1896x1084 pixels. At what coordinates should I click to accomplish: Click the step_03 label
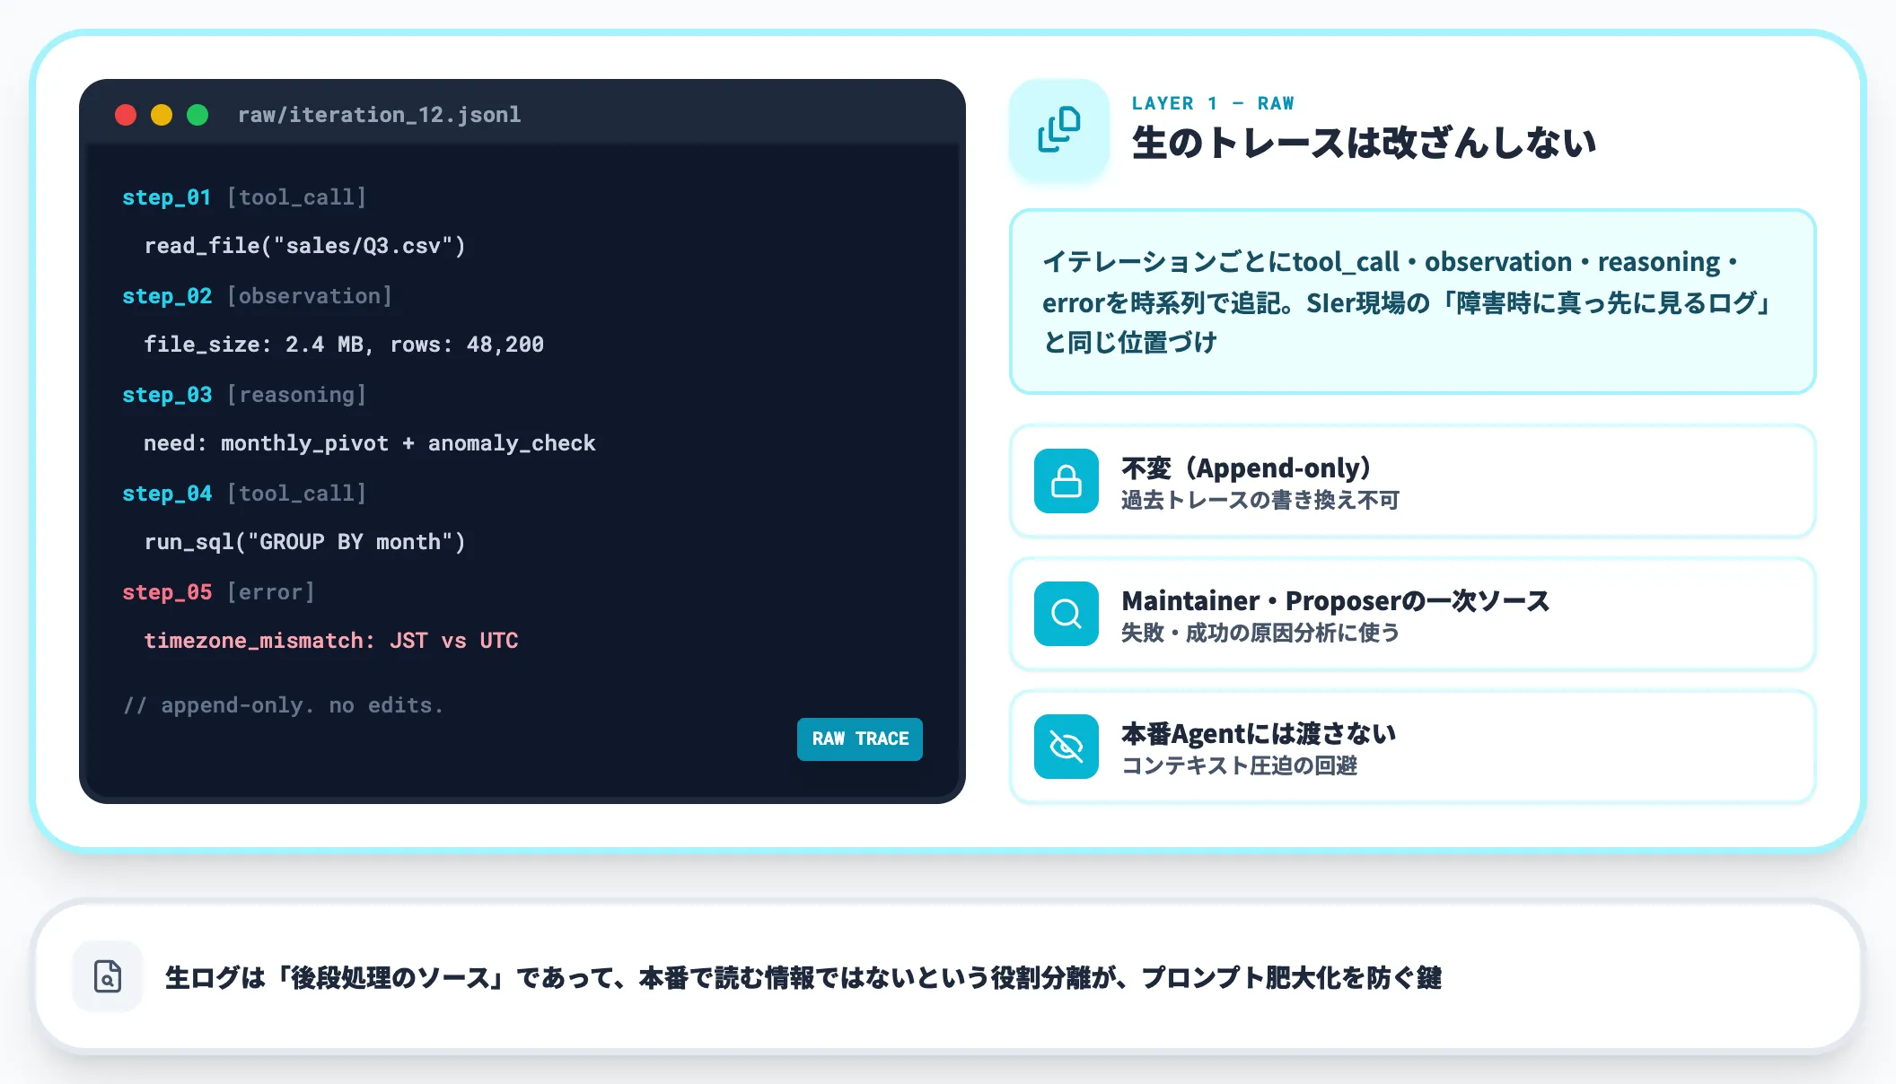167,395
